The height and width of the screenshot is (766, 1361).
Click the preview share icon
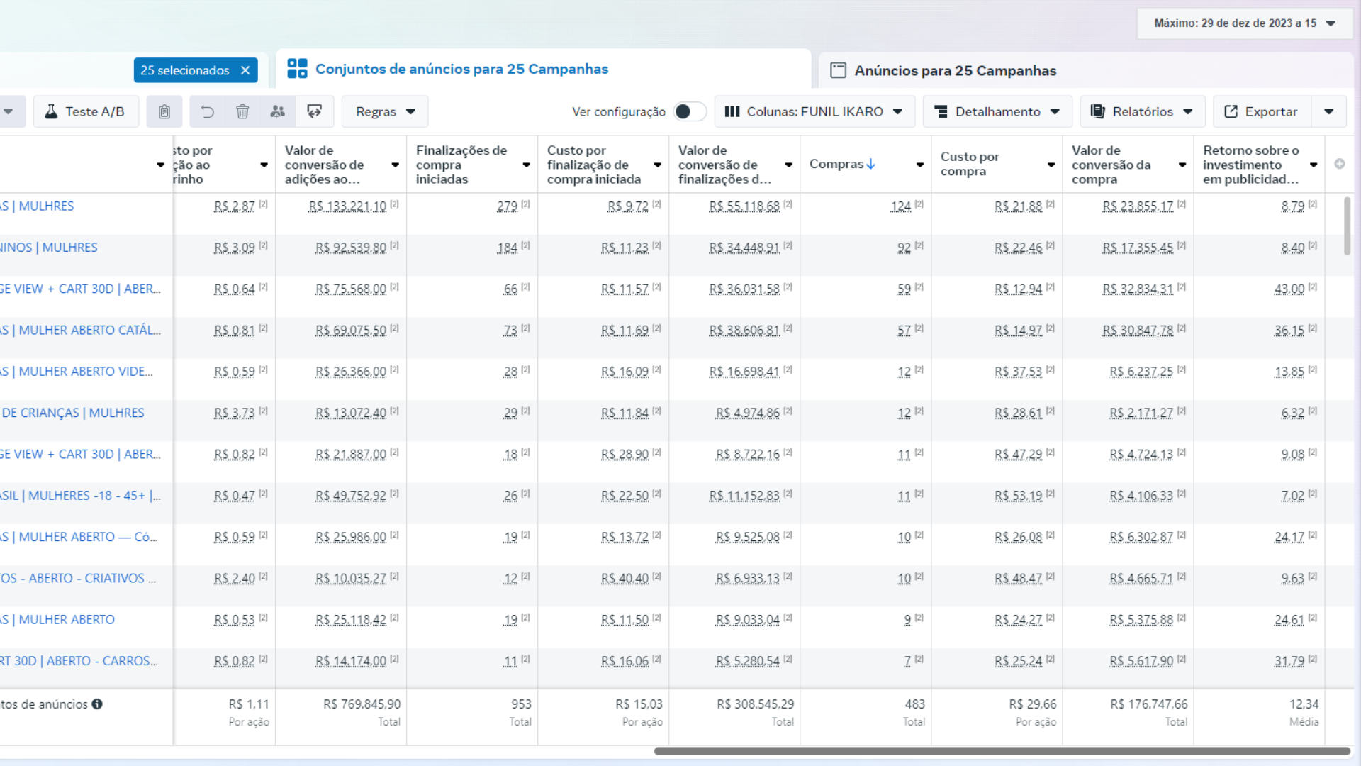click(x=314, y=111)
